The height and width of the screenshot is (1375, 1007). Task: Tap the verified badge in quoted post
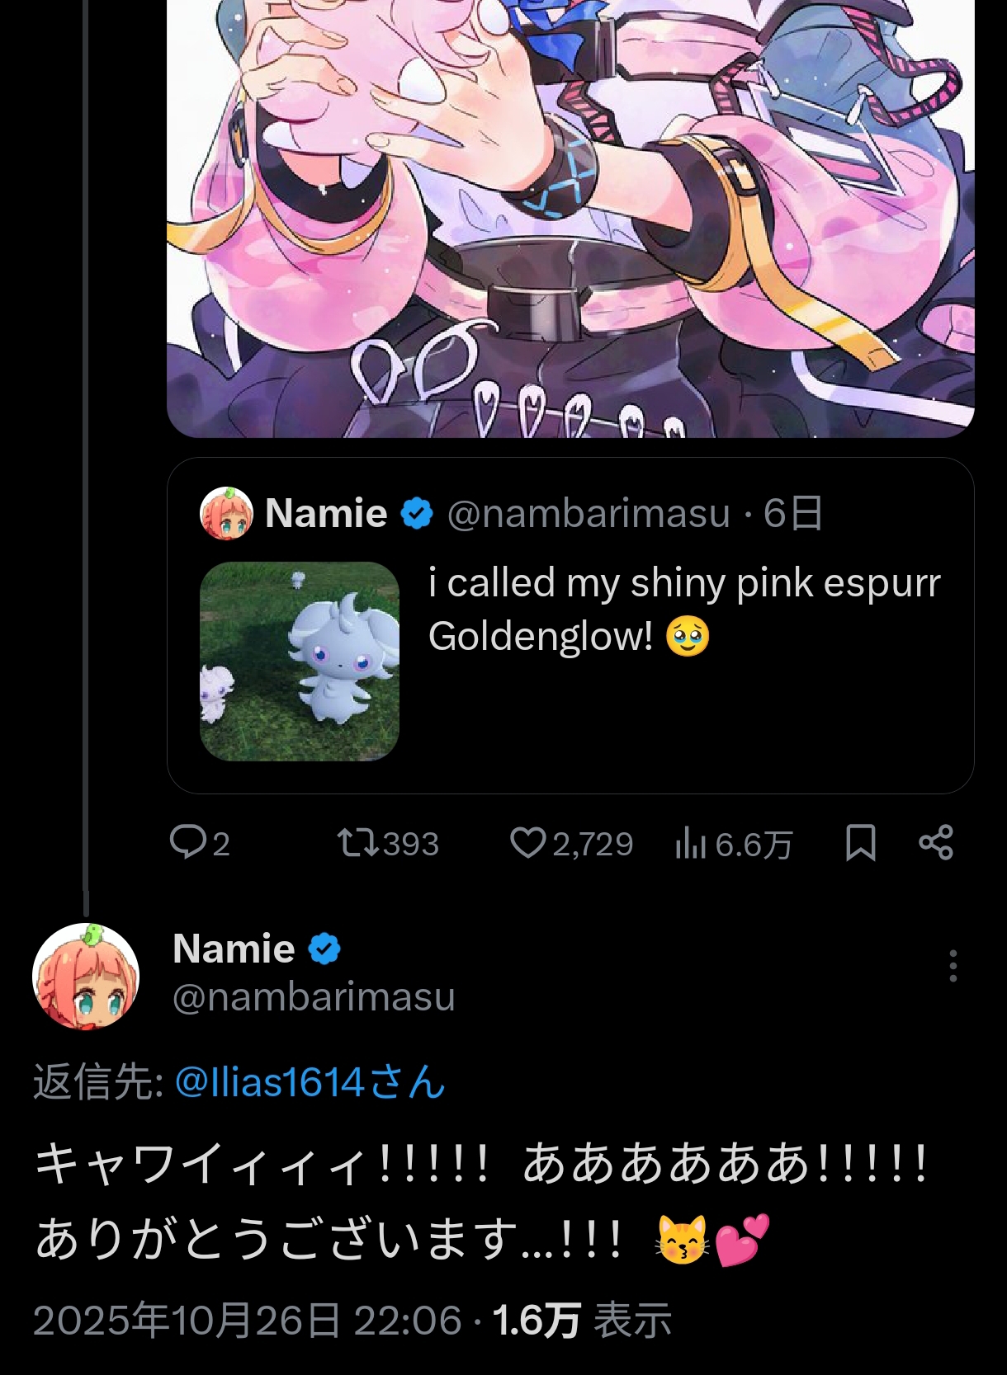click(x=417, y=513)
